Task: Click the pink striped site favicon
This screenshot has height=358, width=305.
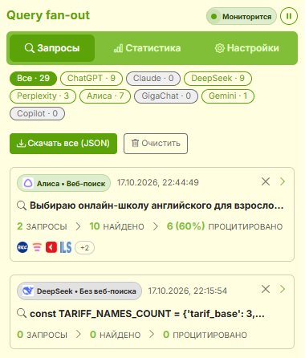Action: tap(37, 247)
